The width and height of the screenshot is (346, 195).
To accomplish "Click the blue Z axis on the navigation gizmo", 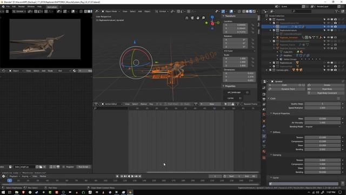I will [x=212, y=17].
